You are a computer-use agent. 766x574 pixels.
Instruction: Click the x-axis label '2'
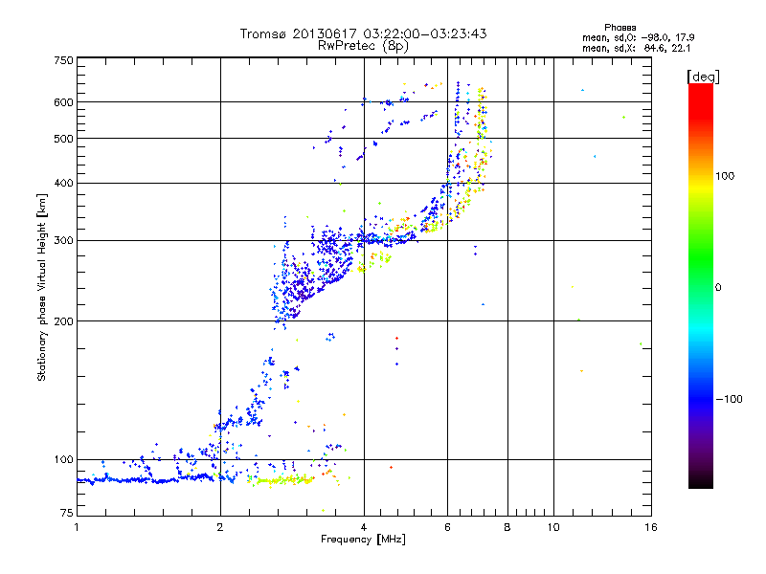point(220,527)
